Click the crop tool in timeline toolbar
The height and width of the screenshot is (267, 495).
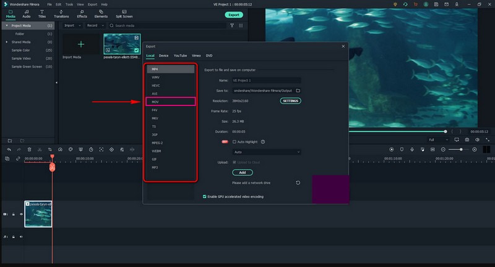coord(50,149)
